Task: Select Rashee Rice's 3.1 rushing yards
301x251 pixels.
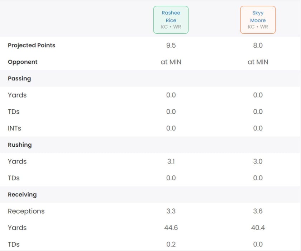Action: tap(171, 161)
